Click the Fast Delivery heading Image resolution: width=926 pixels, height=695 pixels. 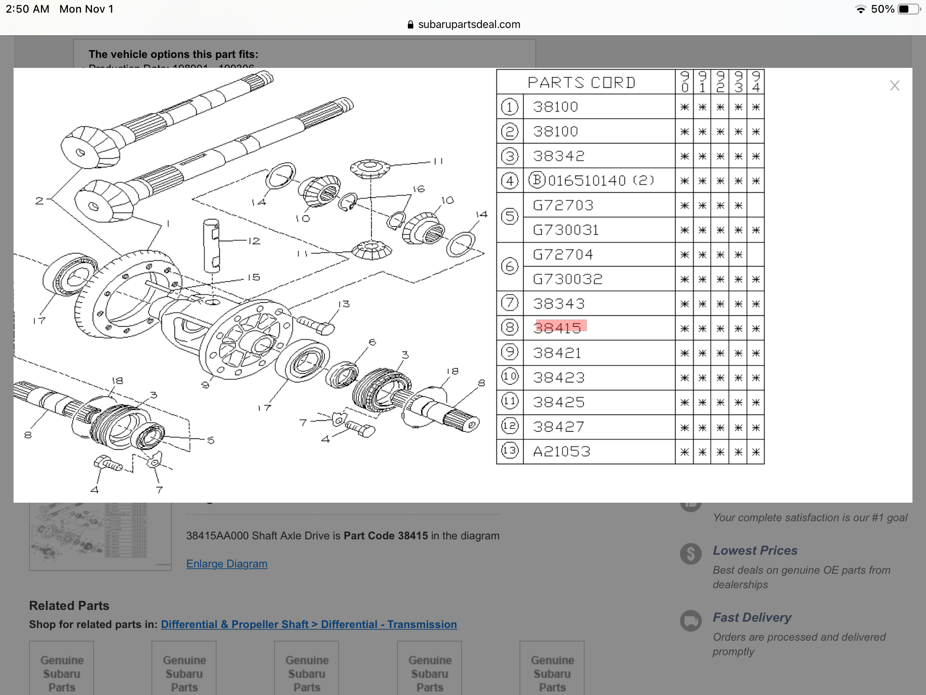click(x=752, y=618)
